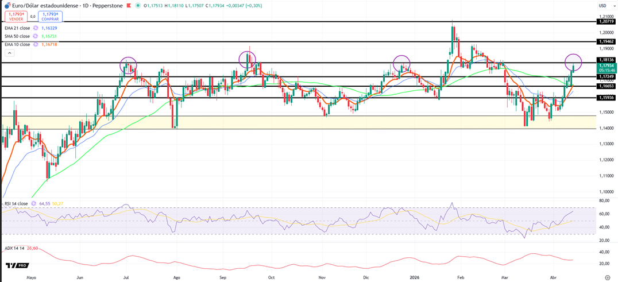This screenshot has height=282, width=618.
Task: Select the RSI 14 close legend label
Action: click(x=16, y=203)
